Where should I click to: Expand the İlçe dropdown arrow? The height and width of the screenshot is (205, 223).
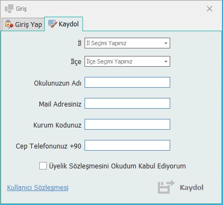coord(166,61)
